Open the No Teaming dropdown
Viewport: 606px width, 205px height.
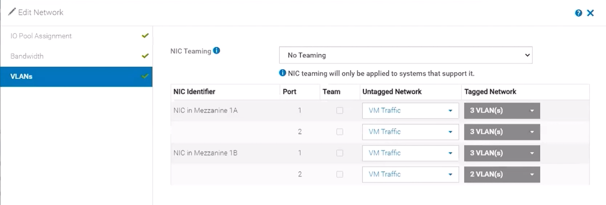(405, 55)
